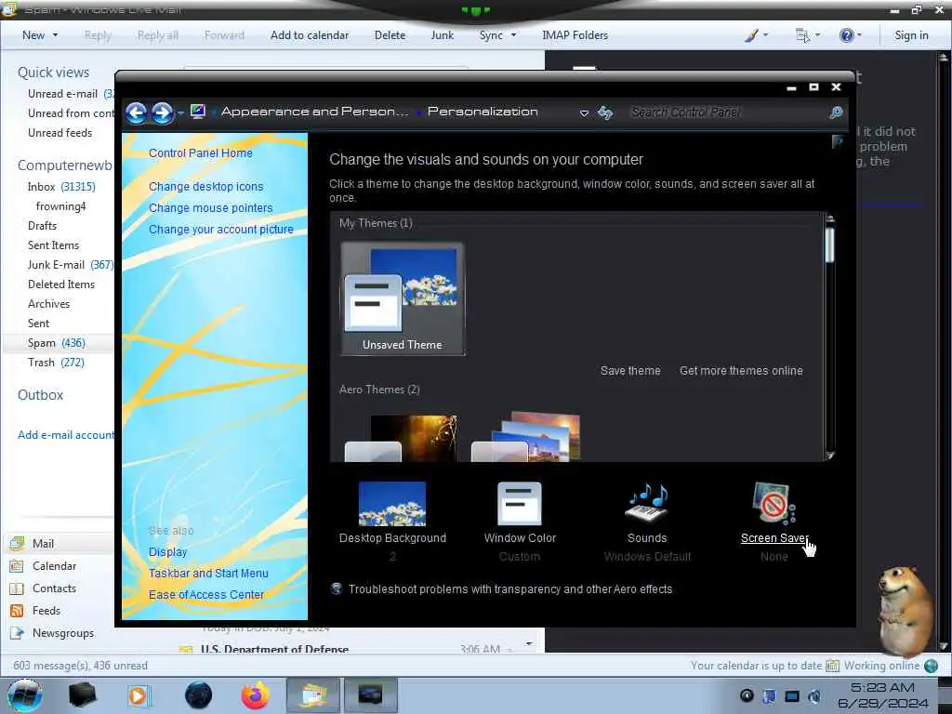The image size is (952, 714).
Task: Click Change mouse pointers link
Action: pyautogui.click(x=211, y=207)
